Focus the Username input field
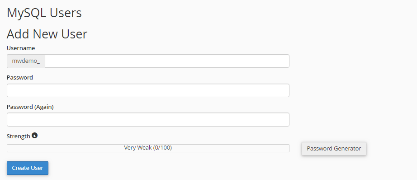This screenshot has width=417, height=188. pyautogui.click(x=167, y=61)
